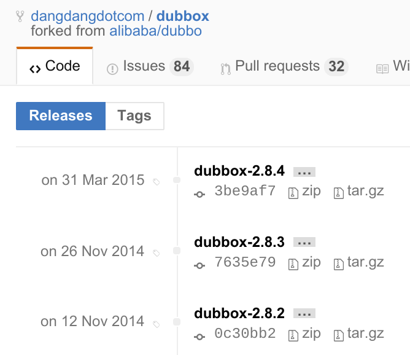Click the zip file icon for dubbox-2.8.4
Screen dimensions: 410x355
[293, 193]
